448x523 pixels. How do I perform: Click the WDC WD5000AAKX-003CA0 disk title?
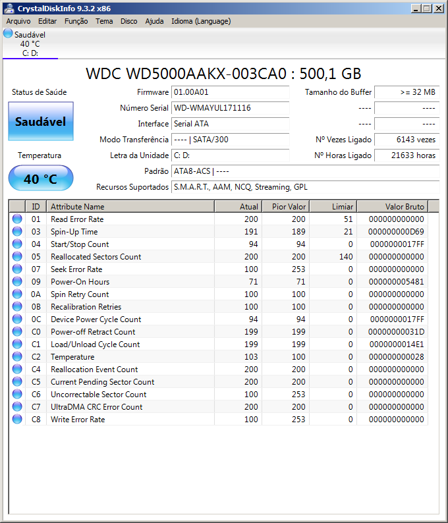pos(223,73)
